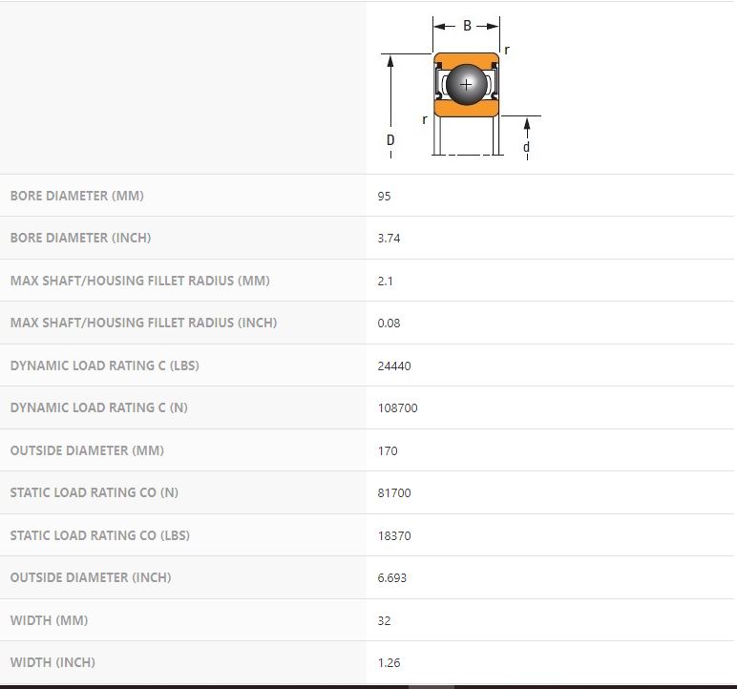Click the bore diameter value 3.74

point(389,238)
